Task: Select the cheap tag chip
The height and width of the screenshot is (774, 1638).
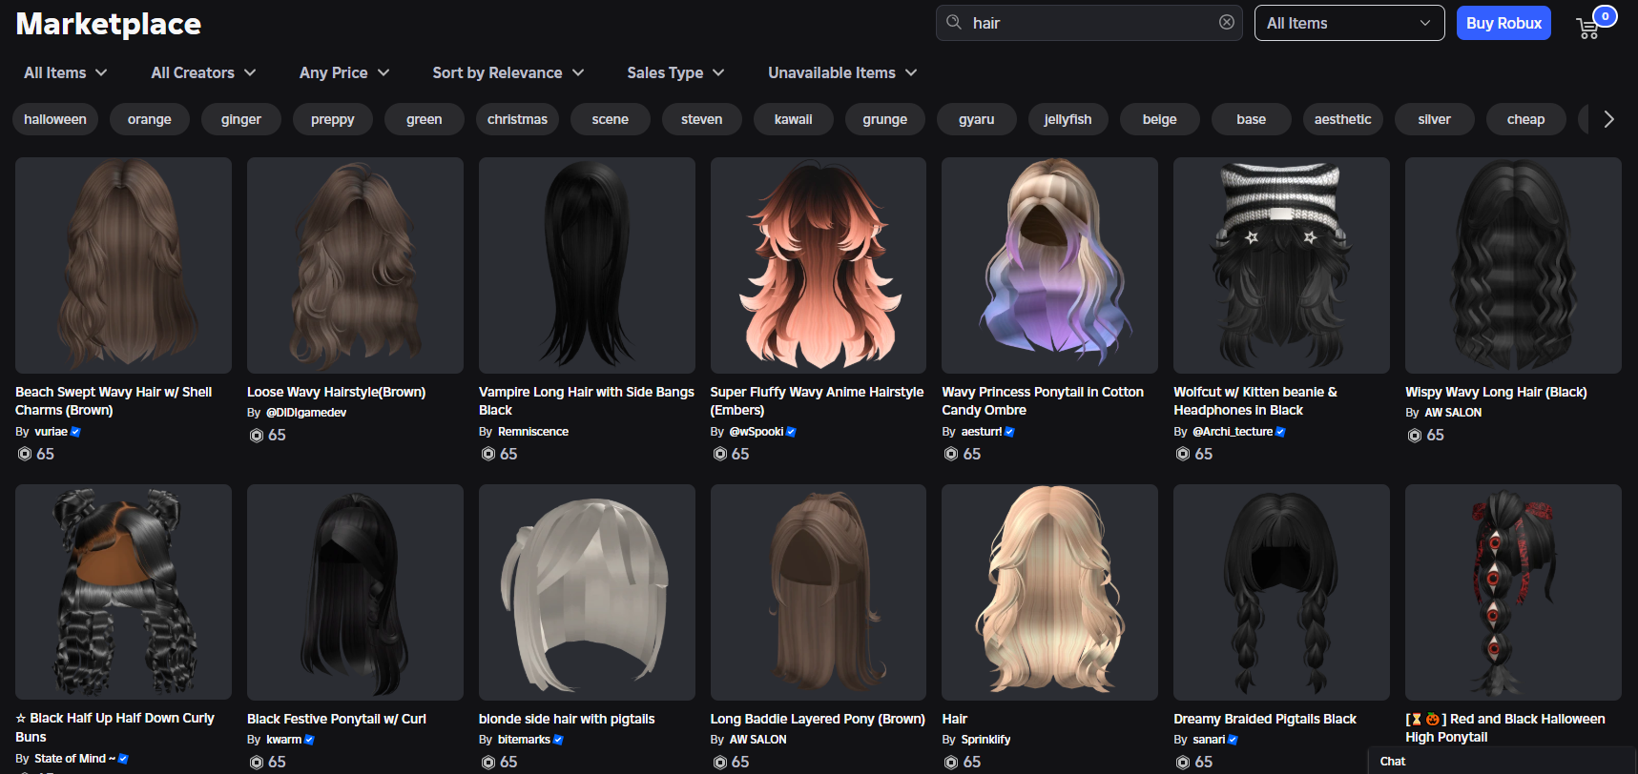Action: point(1526,119)
